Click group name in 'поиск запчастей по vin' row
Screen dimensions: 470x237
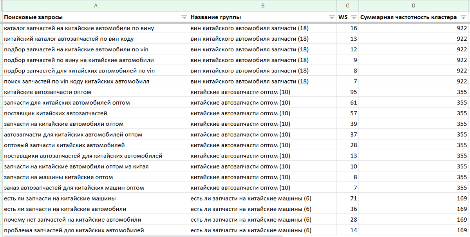point(263,81)
